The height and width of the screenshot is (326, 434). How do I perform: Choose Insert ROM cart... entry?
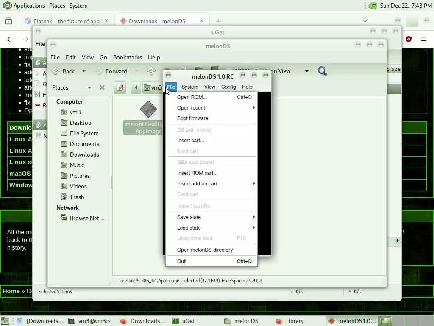211,173
